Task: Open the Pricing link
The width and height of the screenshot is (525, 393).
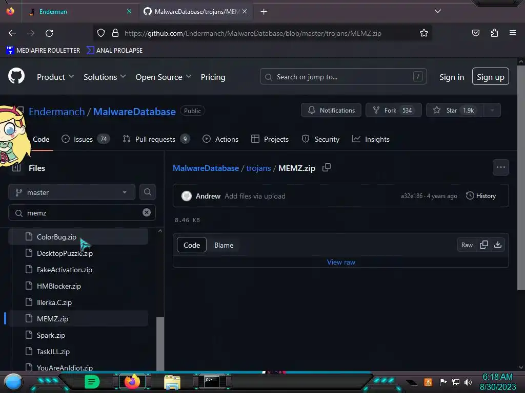Action: pyautogui.click(x=213, y=77)
